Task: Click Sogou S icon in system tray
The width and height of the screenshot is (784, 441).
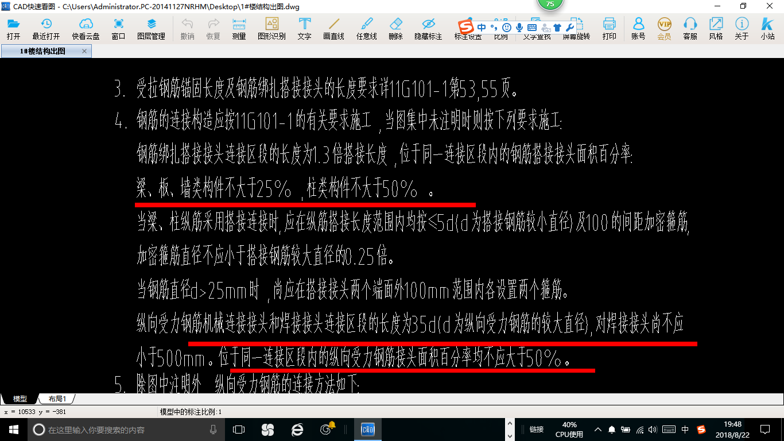Action: coord(701,430)
